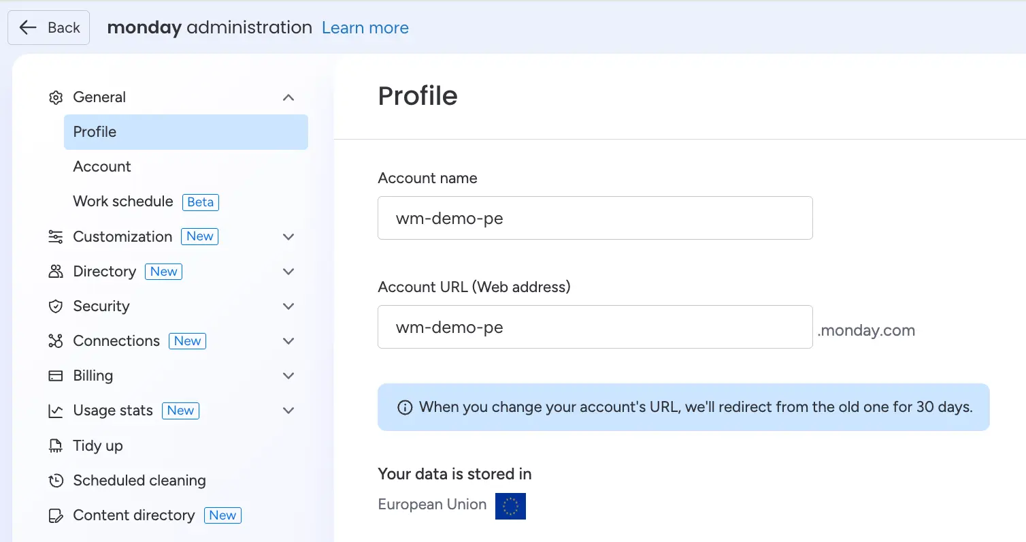This screenshot has width=1026, height=542.
Task: Click the Content directory icon
Action: (x=56, y=515)
